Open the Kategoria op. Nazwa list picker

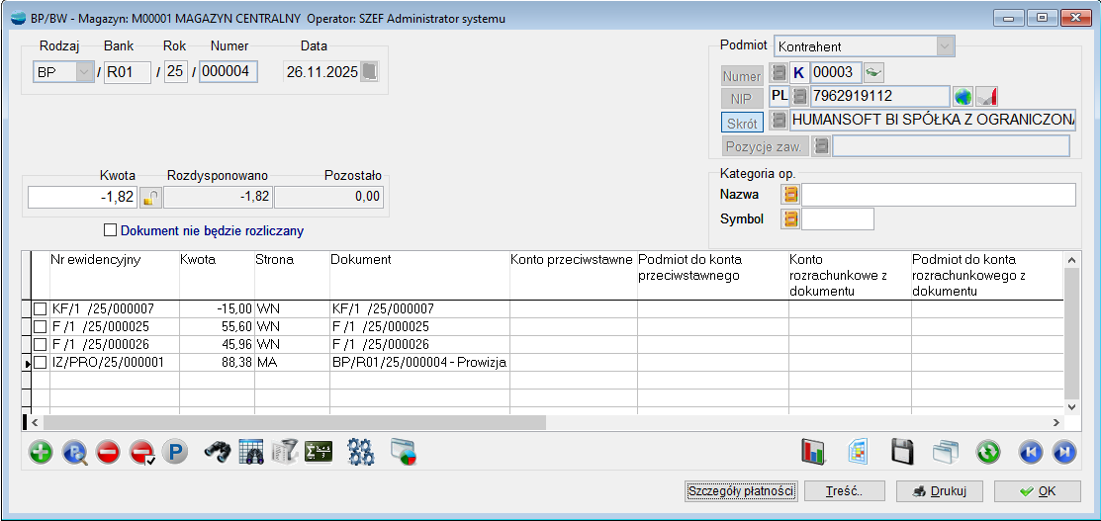pyautogui.click(x=790, y=195)
